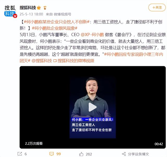Open mention @XP-何小鹏
The width and height of the screenshot is (167, 157).
92,35
